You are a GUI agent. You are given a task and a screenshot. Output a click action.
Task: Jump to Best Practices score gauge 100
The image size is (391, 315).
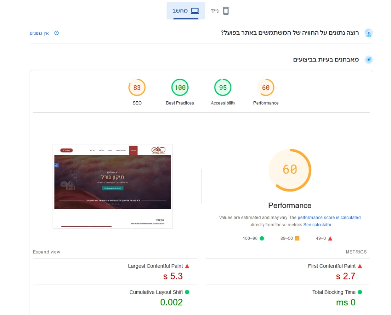[x=180, y=88]
